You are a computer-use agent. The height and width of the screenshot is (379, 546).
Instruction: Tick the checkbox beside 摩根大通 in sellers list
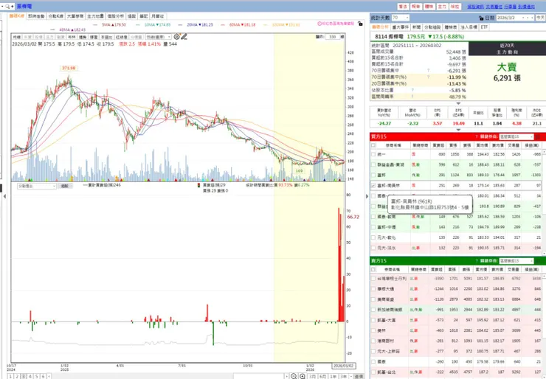coord(373,289)
